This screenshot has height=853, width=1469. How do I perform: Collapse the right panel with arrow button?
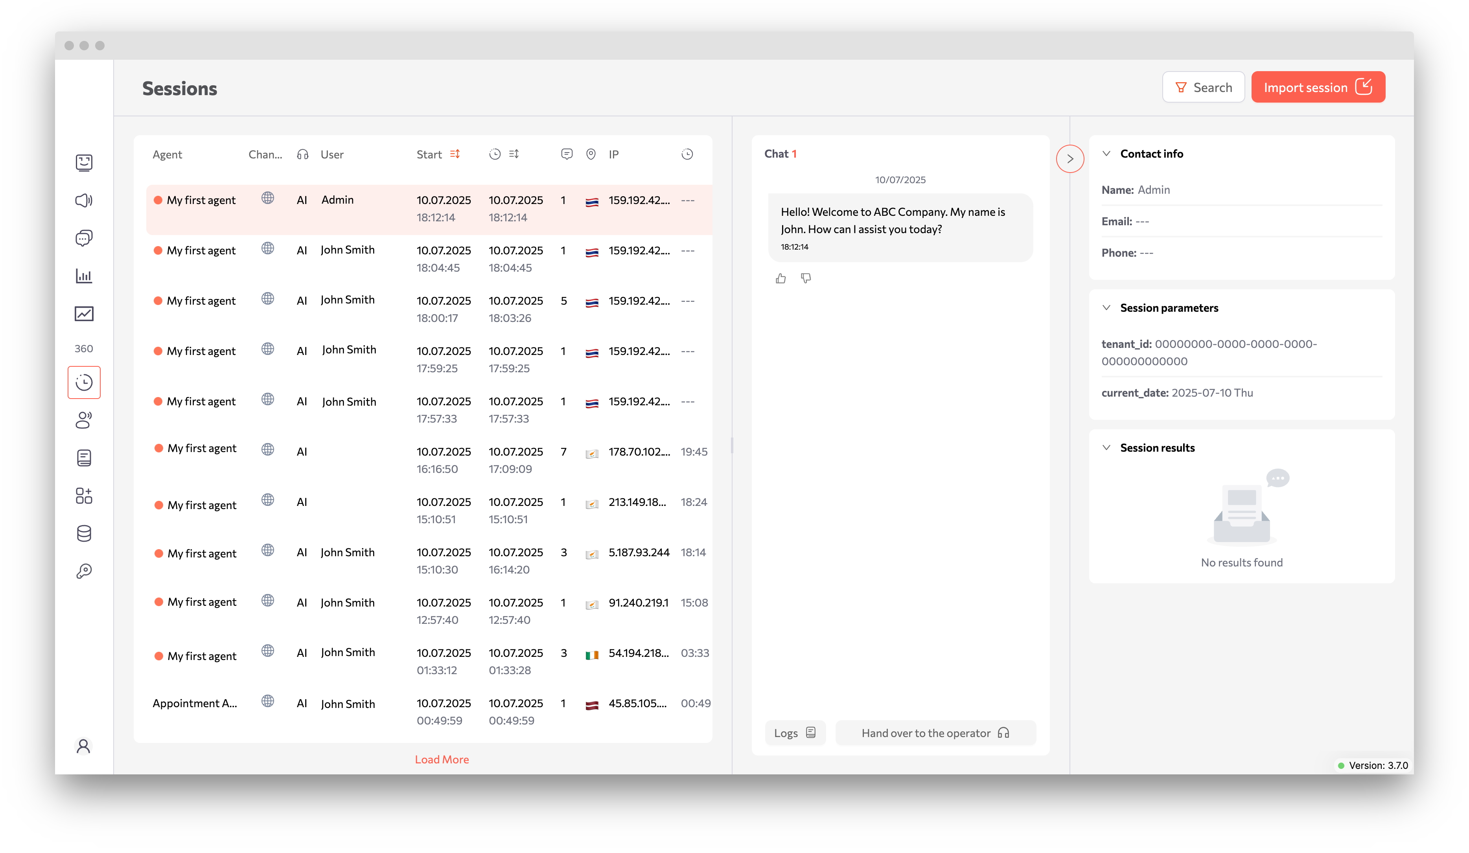click(1070, 158)
